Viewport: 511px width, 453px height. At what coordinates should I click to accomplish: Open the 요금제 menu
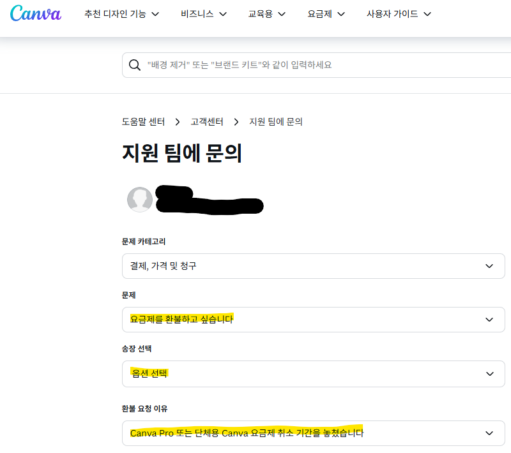click(x=326, y=14)
